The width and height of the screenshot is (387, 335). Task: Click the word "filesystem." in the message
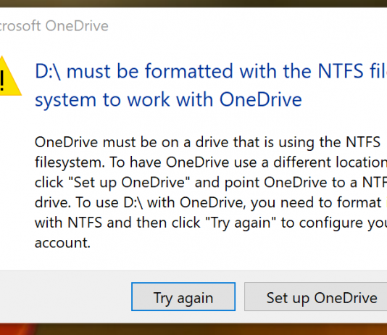[70, 162]
